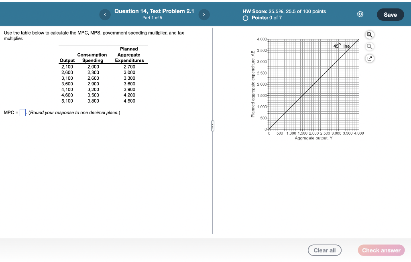Grab the panel divider handle between sections
The width and height of the screenshot is (411, 262).
pos(212,126)
